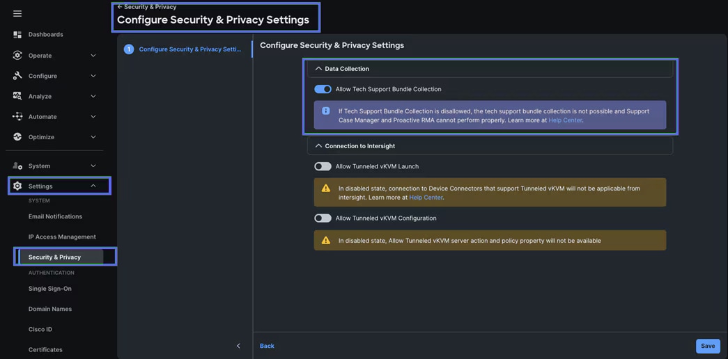Viewport: 728px width, 359px height.
Task: Open IP Access Management page
Action: click(62, 237)
